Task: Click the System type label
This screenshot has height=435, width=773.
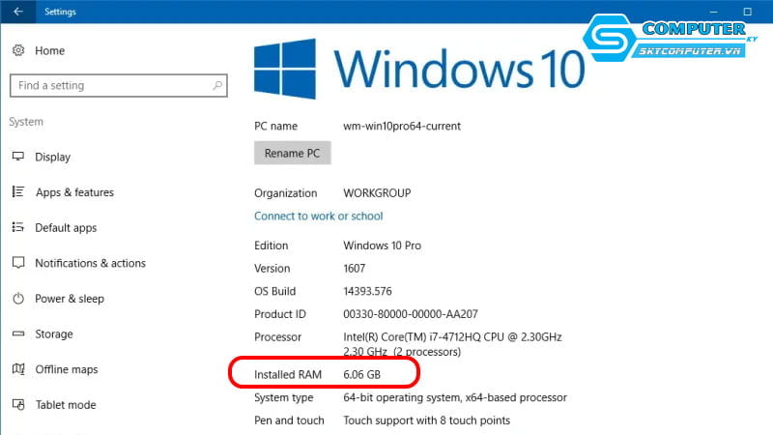Action: [283, 397]
